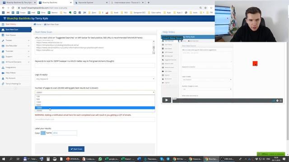Bookmark this page with the star icon
The height and width of the screenshot is (162, 289).
pyautogui.click(x=205, y=8)
